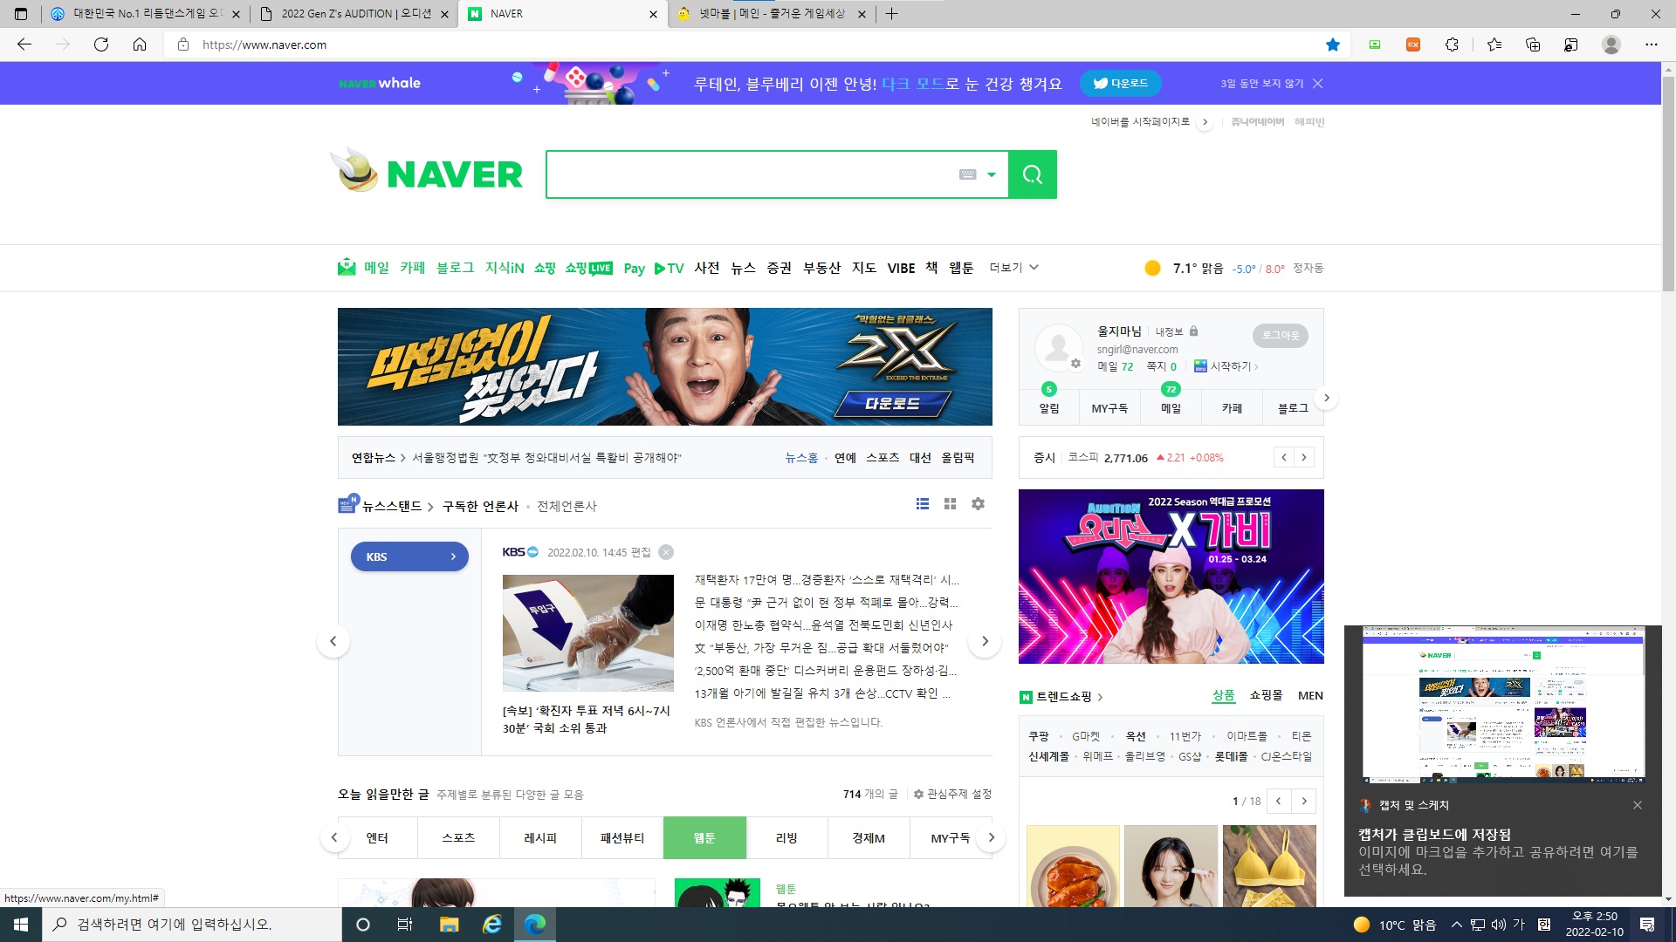
Task: Open profile settings gear beside avatar
Action: pyautogui.click(x=1075, y=364)
